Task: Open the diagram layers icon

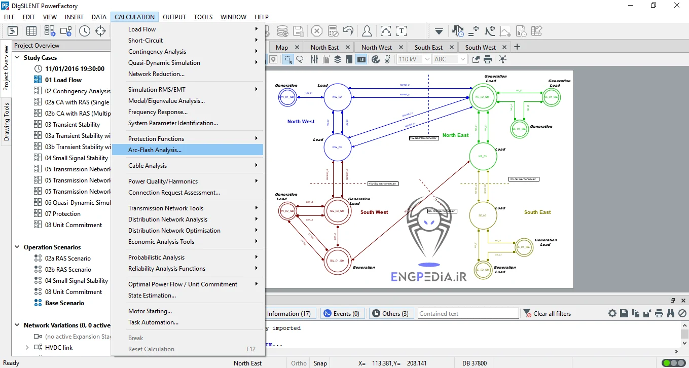Action: [338, 59]
